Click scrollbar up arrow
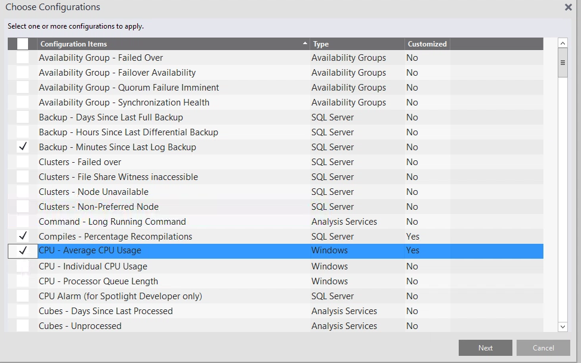The width and height of the screenshot is (581, 363). point(563,43)
